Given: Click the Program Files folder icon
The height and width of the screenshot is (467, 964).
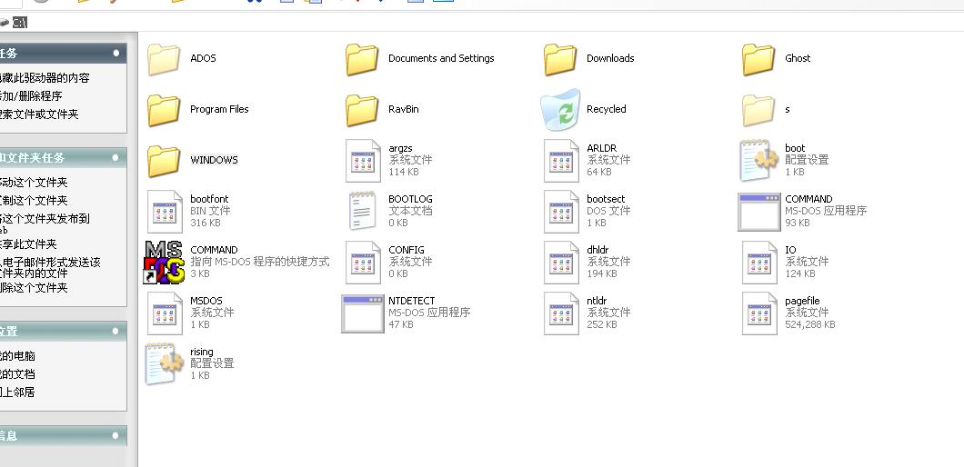Looking at the screenshot, I should [x=164, y=110].
